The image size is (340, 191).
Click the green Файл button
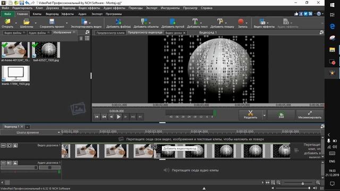coord(7,14)
